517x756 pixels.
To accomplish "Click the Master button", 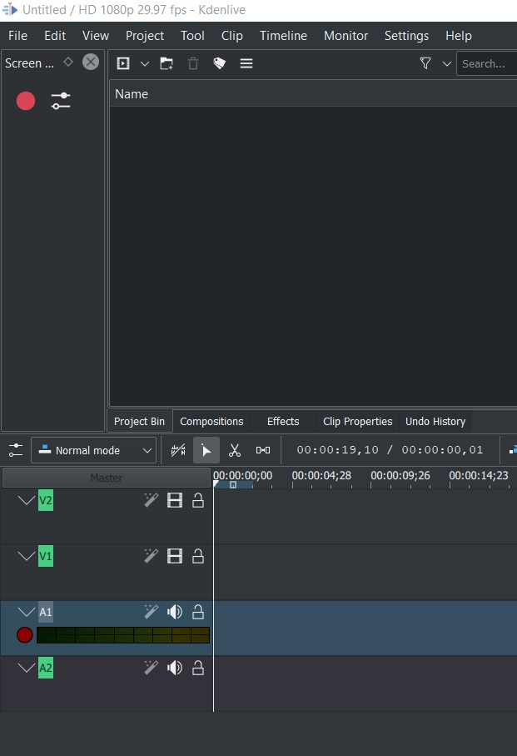I will [107, 478].
